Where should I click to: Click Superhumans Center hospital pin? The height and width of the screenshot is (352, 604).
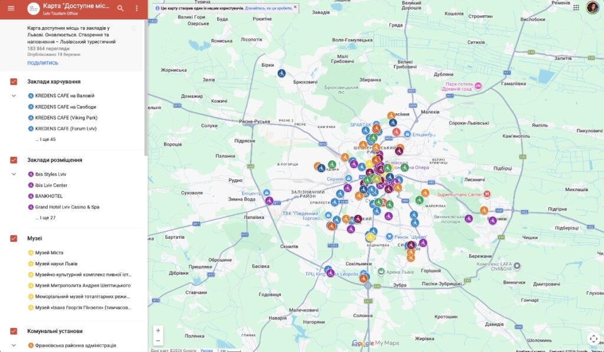click(x=487, y=195)
